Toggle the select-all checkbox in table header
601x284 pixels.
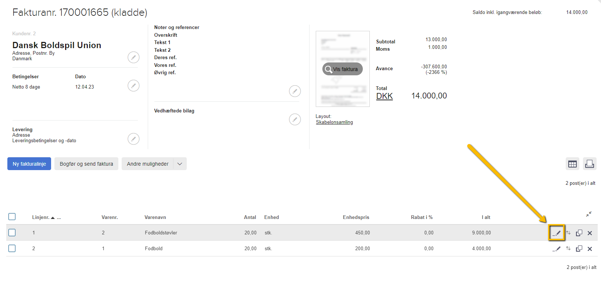[x=12, y=217]
